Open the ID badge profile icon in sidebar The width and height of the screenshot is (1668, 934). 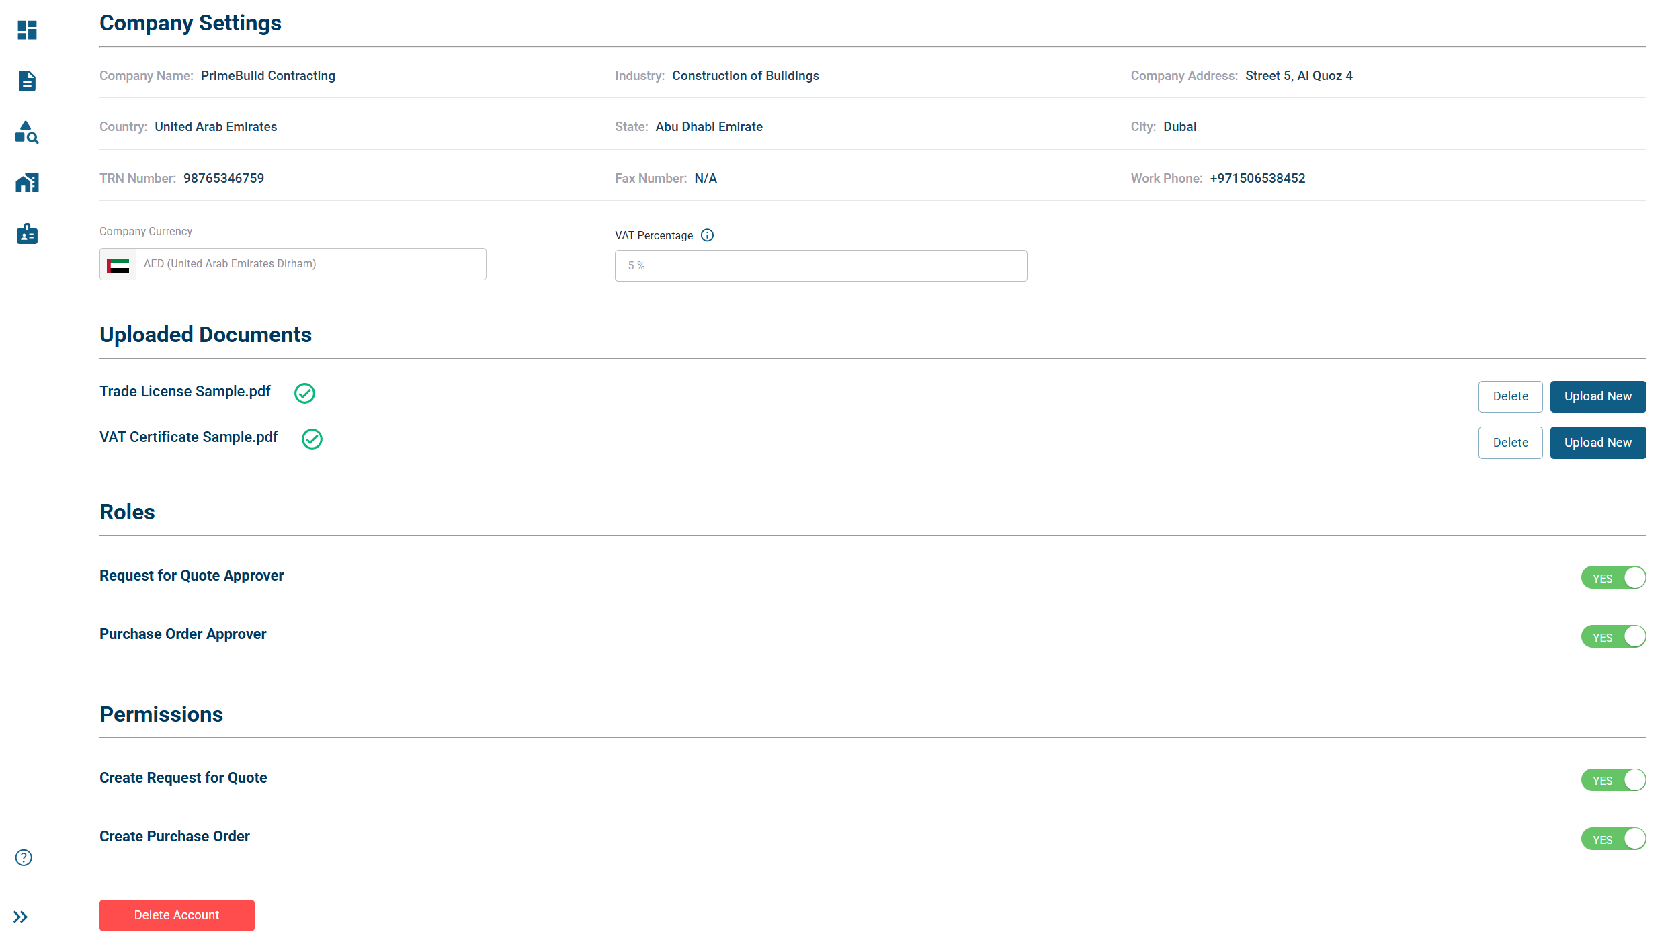(27, 233)
